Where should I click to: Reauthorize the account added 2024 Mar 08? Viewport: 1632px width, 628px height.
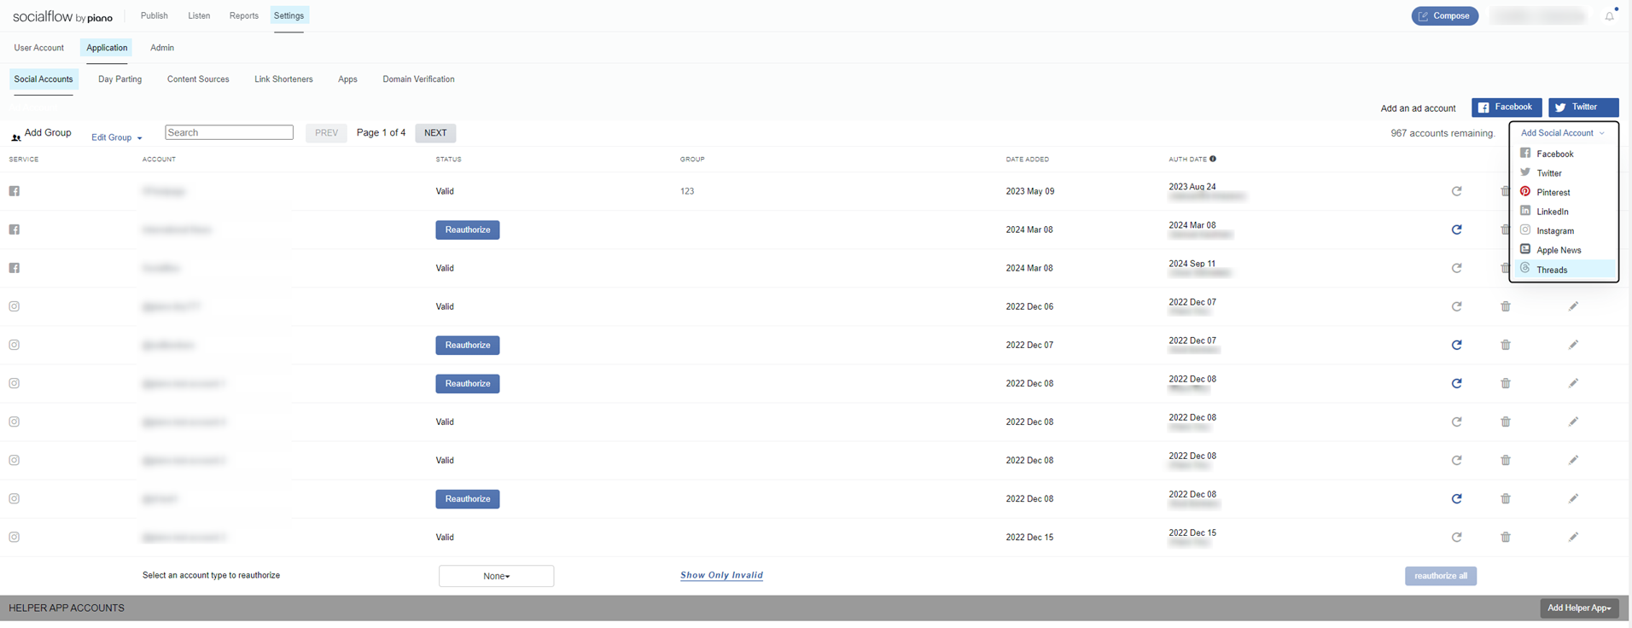pos(468,230)
